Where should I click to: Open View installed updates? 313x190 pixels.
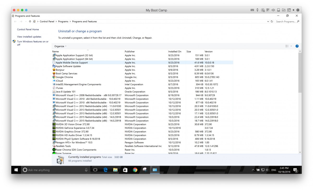(x=29, y=37)
